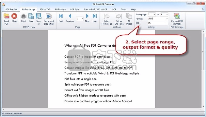This screenshot has width=206, height=117.
Task: Open the Tools tab
Action: coord(124,9)
